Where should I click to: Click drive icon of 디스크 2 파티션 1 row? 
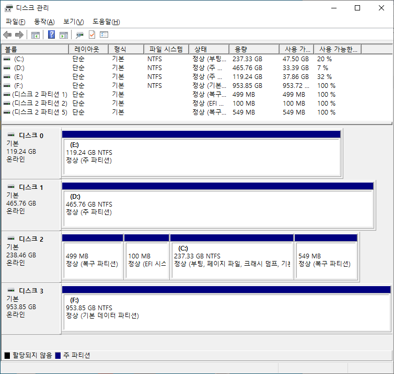[x=7, y=94]
